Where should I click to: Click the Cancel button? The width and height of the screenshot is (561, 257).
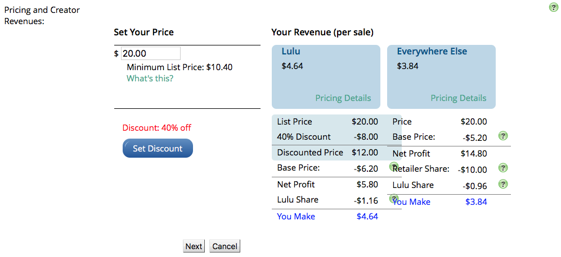(x=225, y=246)
